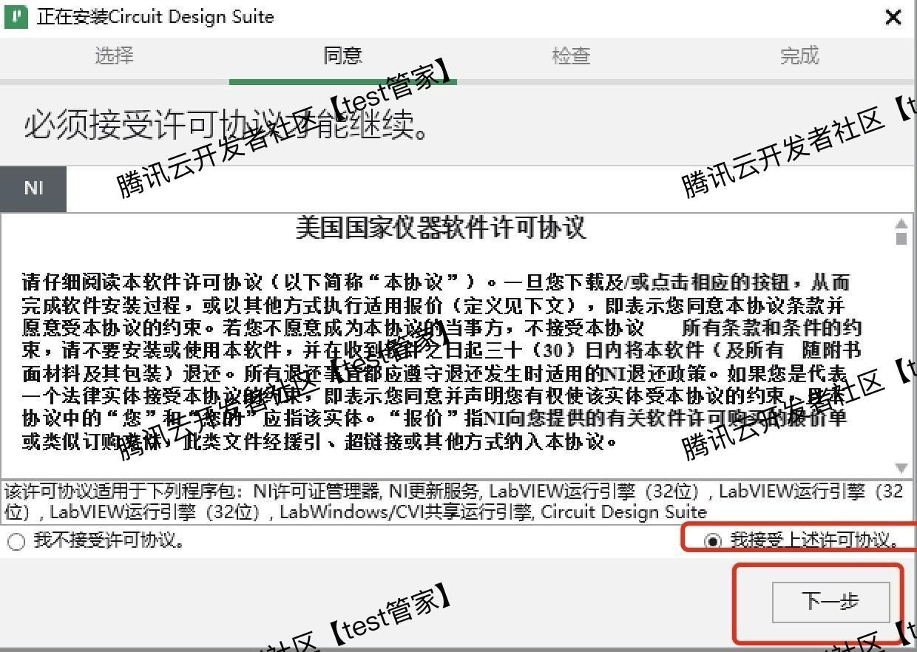This screenshot has height=652, width=917.
Task: Click the 必须接受许可协议才能继续 message
Action: (x=226, y=124)
